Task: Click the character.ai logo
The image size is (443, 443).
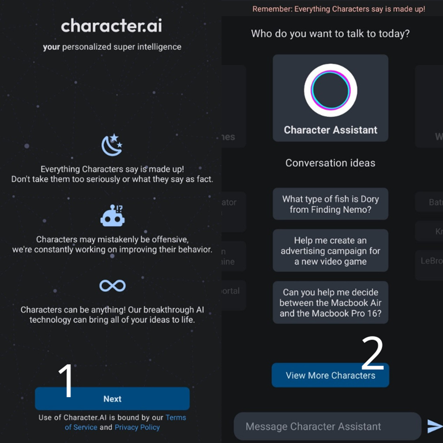Action: [x=112, y=26]
